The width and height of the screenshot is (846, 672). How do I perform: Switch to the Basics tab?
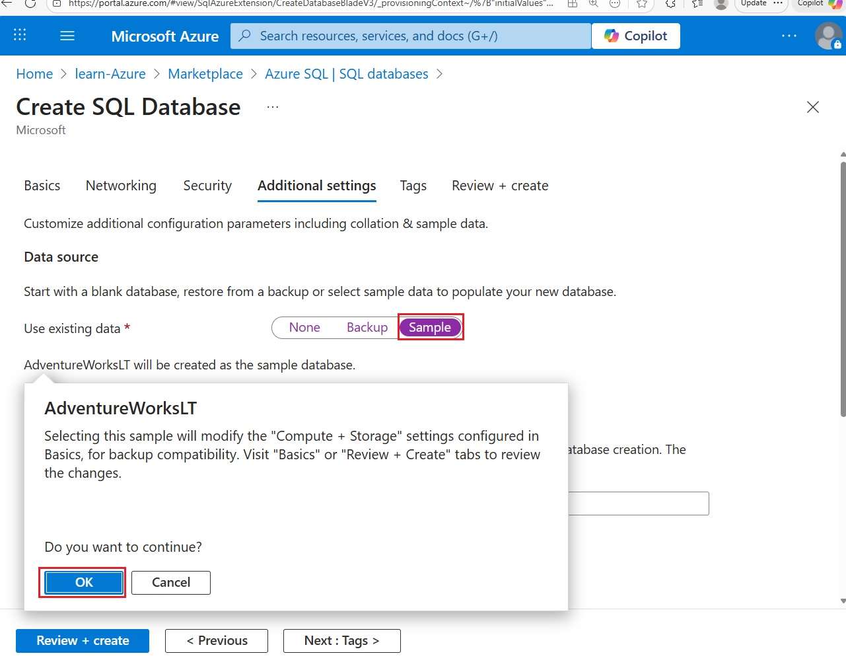click(42, 186)
